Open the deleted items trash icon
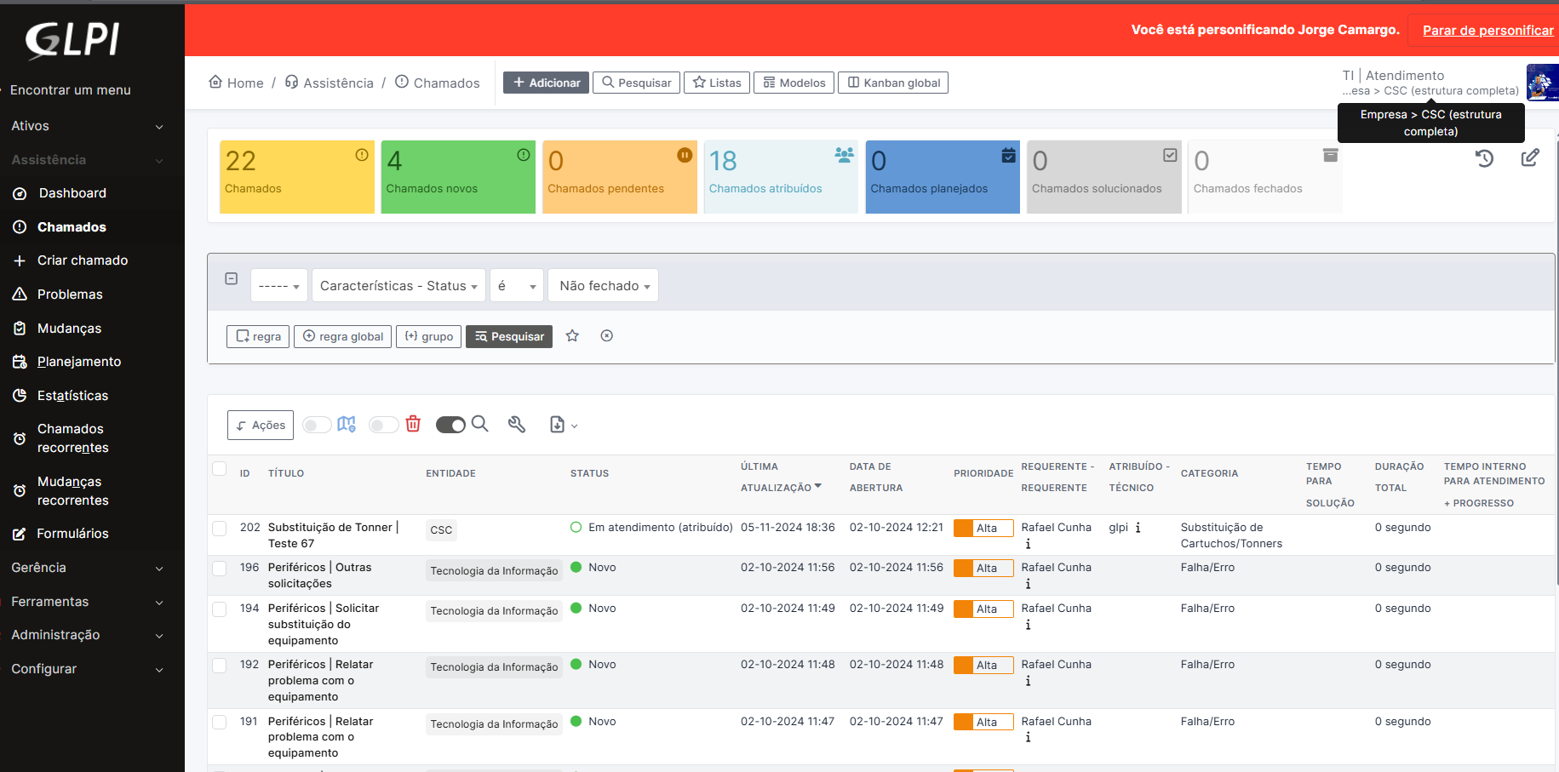The width and height of the screenshot is (1559, 772). pyautogui.click(x=413, y=424)
